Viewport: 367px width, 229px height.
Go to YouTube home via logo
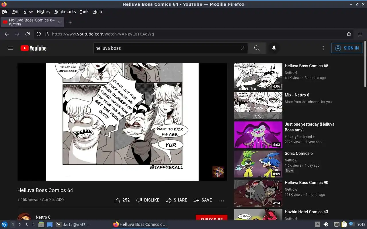34,48
